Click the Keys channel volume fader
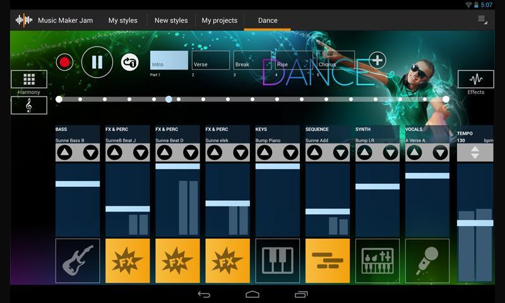The height and width of the screenshot is (303, 505). 278,166
